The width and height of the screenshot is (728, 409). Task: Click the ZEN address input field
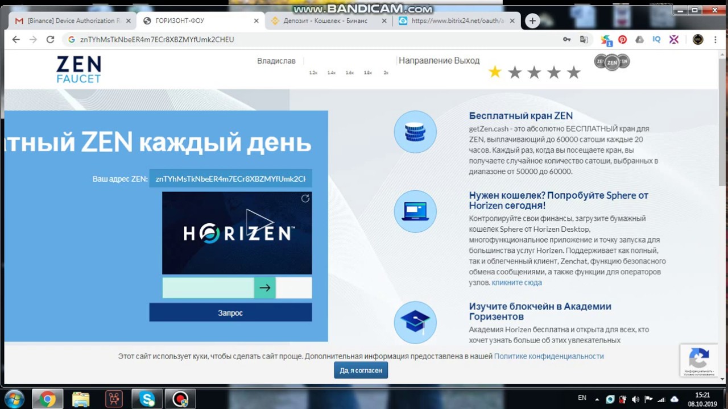pyautogui.click(x=230, y=178)
